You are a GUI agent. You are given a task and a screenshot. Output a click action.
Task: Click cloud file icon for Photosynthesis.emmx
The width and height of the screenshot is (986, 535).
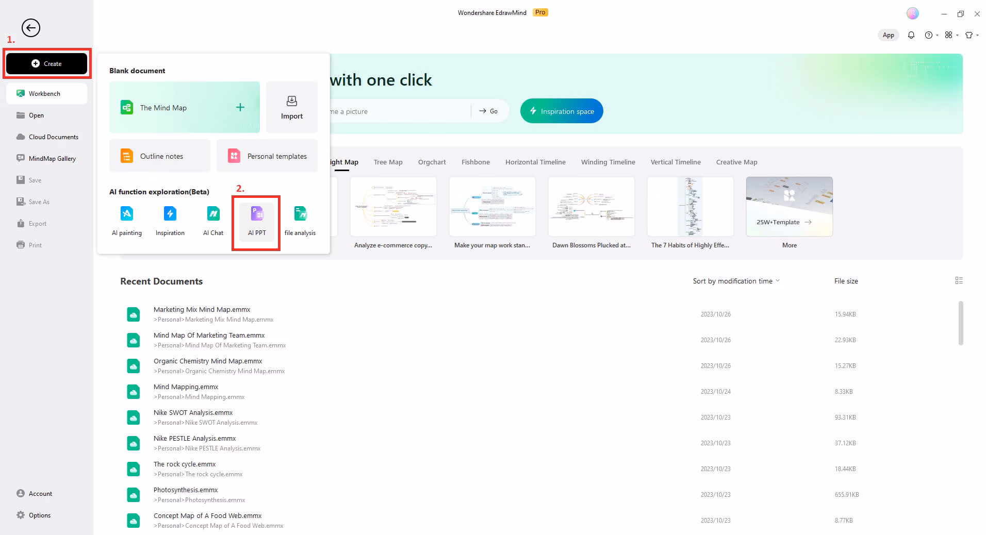click(134, 495)
